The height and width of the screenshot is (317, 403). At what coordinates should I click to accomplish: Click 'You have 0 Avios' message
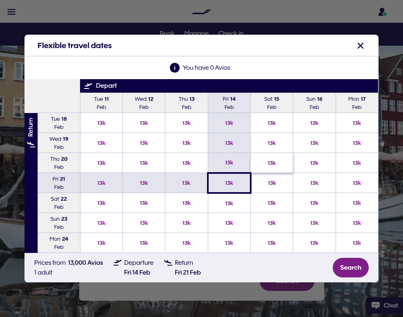pos(206,68)
